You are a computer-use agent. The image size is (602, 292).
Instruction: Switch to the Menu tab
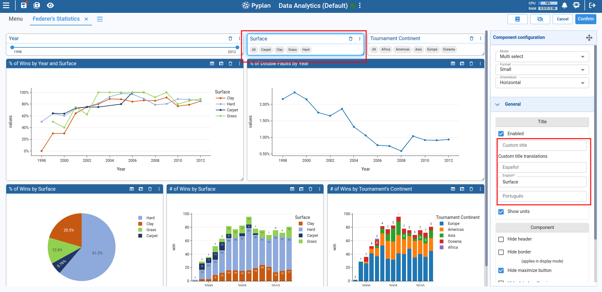click(x=16, y=19)
